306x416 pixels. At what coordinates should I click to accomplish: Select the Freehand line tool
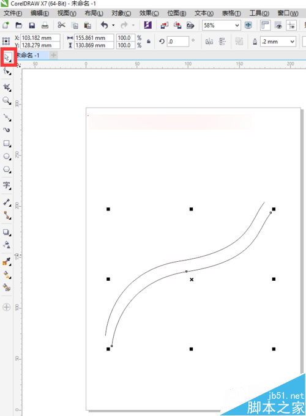[x=7, y=117]
